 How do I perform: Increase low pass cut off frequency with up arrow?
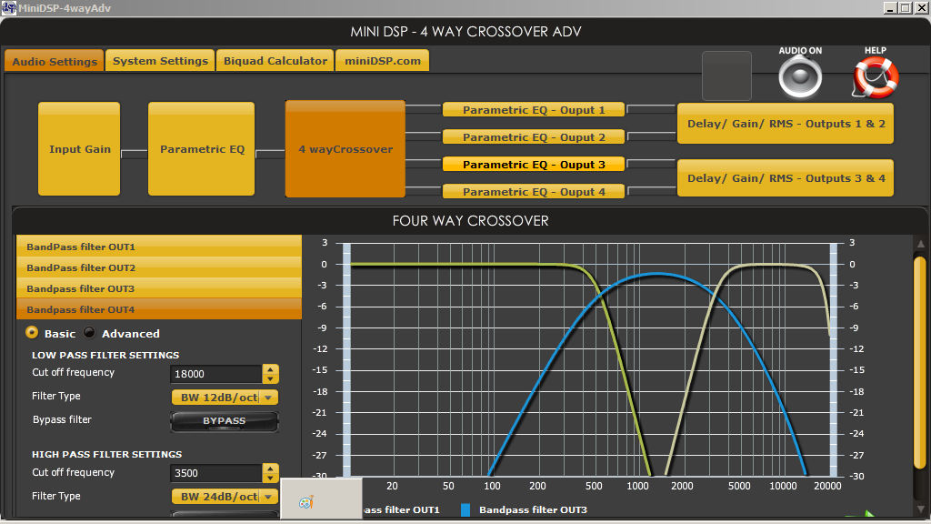coord(270,369)
